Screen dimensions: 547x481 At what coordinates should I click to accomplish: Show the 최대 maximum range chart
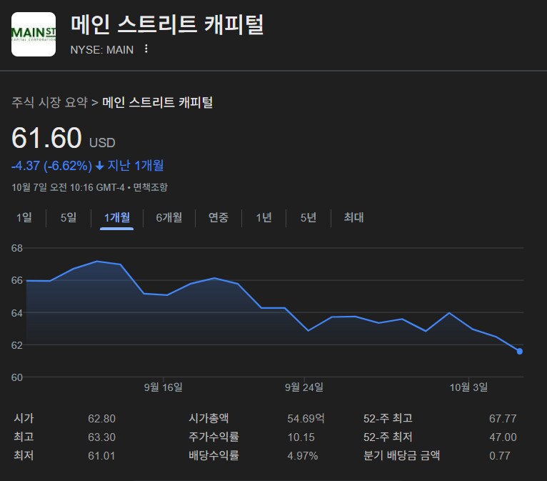(x=353, y=217)
